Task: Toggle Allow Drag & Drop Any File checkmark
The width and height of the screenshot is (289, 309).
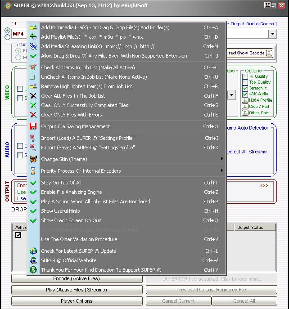Action: (33, 56)
